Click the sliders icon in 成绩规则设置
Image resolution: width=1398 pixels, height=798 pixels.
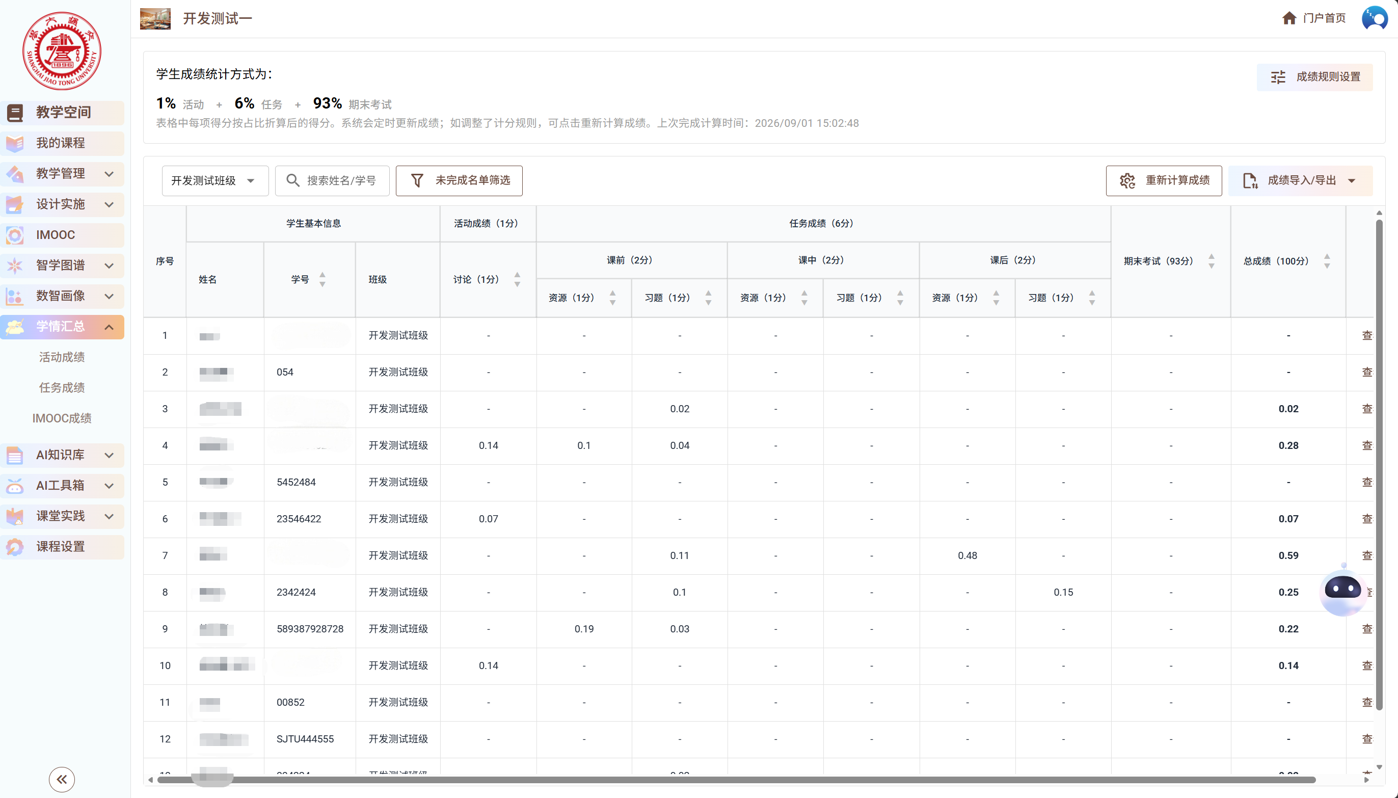point(1278,77)
